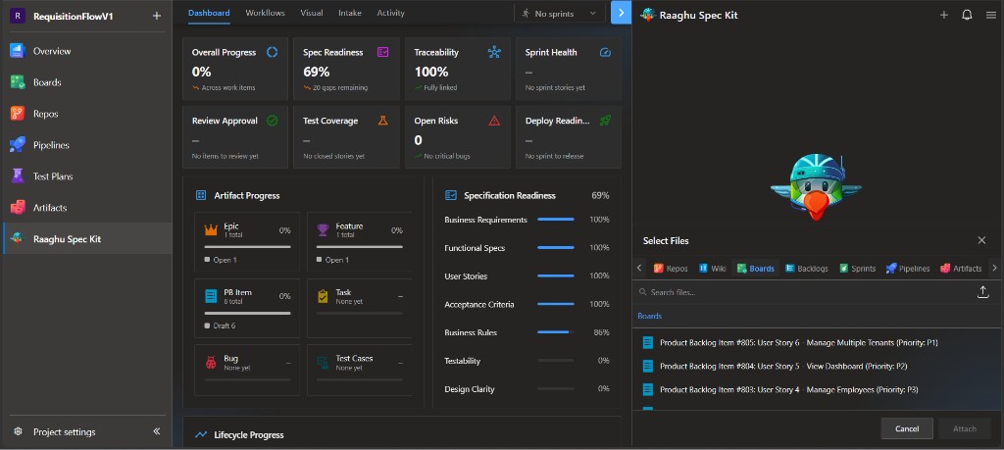Close the Select Files dialog
The width and height of the screenshot is (1004, 450).
click(x=981, y=240)
